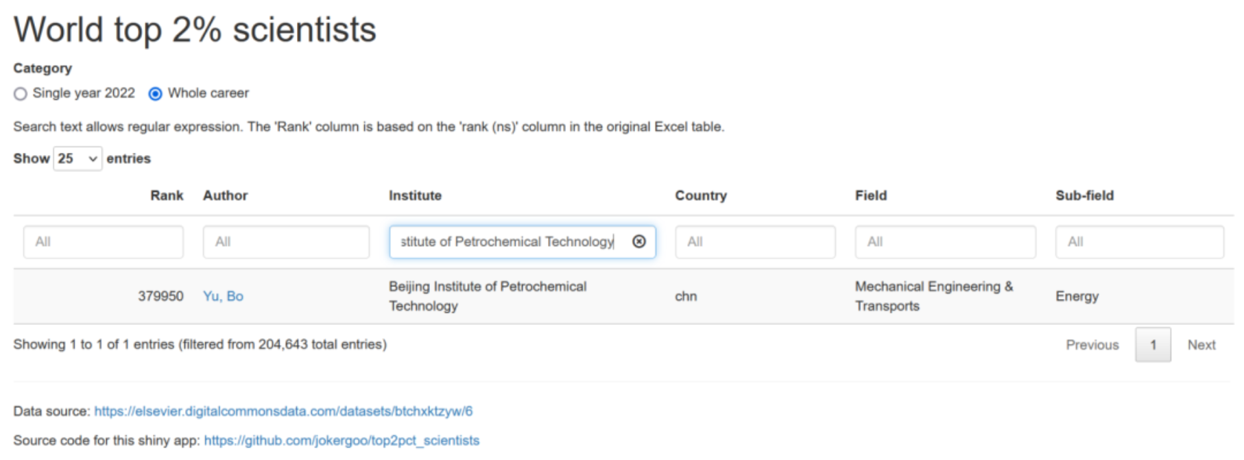Go to the Previous page
This screenshot has height=460, width=1244.
point(1092,345)
